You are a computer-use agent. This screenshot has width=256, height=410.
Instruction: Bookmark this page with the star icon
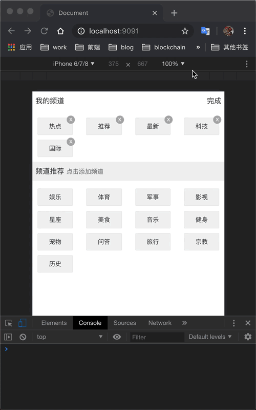tap(185, 31)
